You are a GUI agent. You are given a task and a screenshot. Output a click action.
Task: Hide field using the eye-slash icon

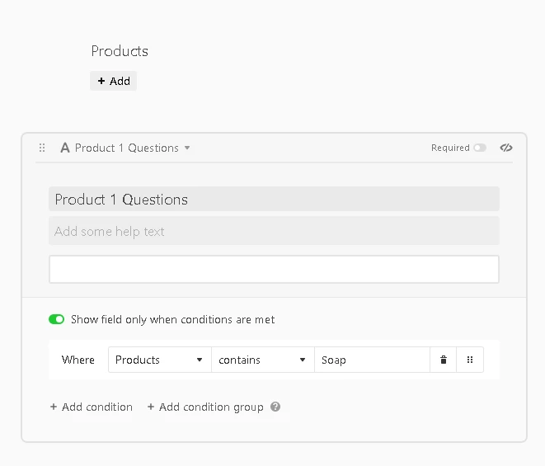506,148
